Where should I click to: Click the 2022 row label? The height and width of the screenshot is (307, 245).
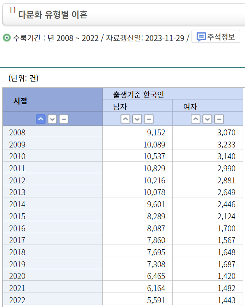coord(17,300)
